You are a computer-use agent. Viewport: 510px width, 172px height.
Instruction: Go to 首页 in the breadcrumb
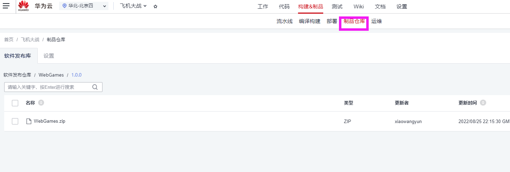pyautogui.click(x=9, y=40)
